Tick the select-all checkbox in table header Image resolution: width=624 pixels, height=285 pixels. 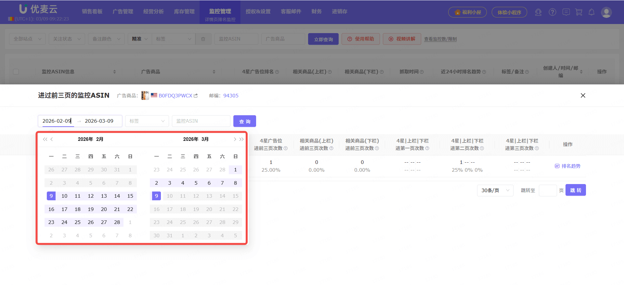click(16, 72)
